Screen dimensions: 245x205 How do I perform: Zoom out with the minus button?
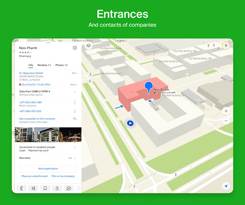coord(226,121)
